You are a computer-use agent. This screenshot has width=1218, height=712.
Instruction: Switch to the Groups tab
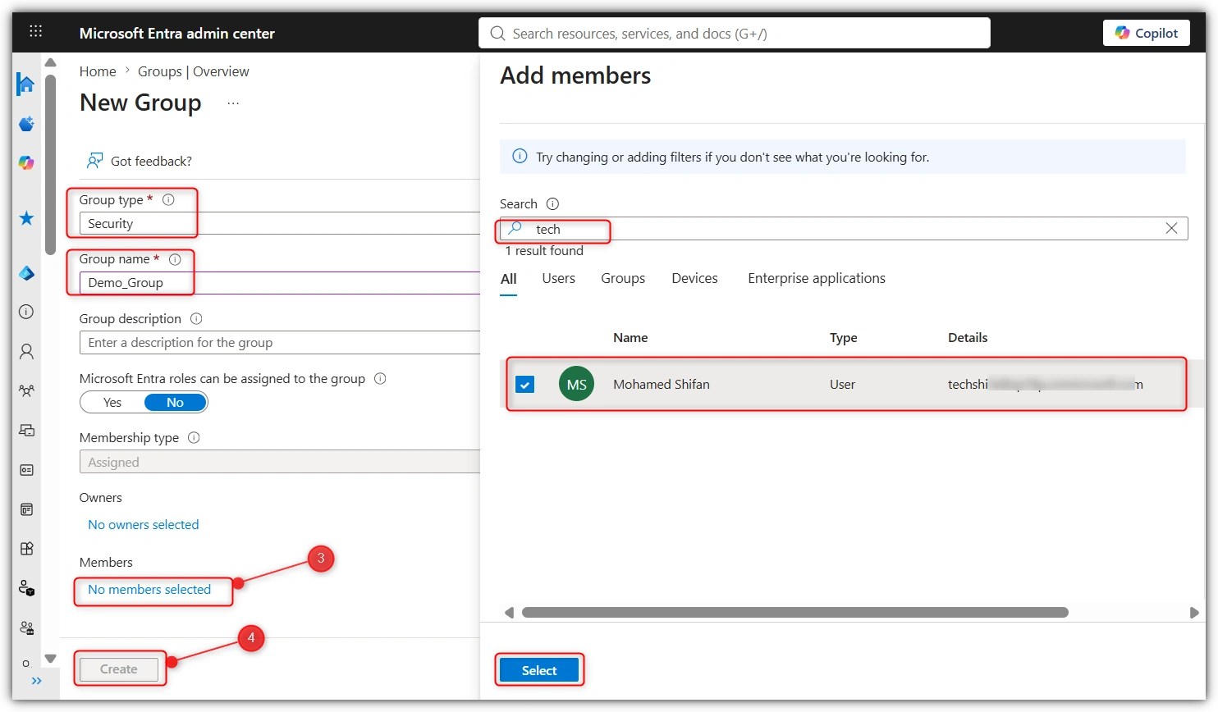623,279
